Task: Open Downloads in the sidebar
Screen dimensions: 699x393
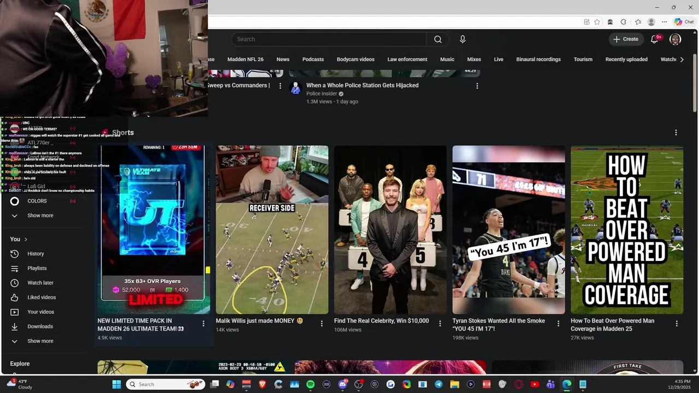Action: pos(40,326)
